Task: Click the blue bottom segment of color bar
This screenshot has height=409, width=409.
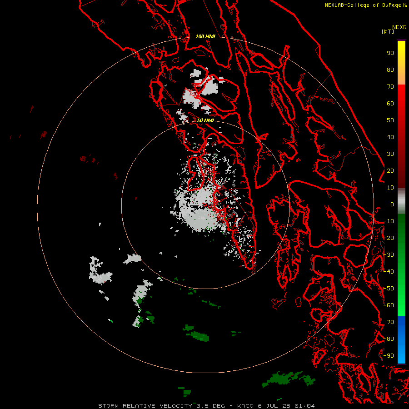Action: tap(401, 339)
